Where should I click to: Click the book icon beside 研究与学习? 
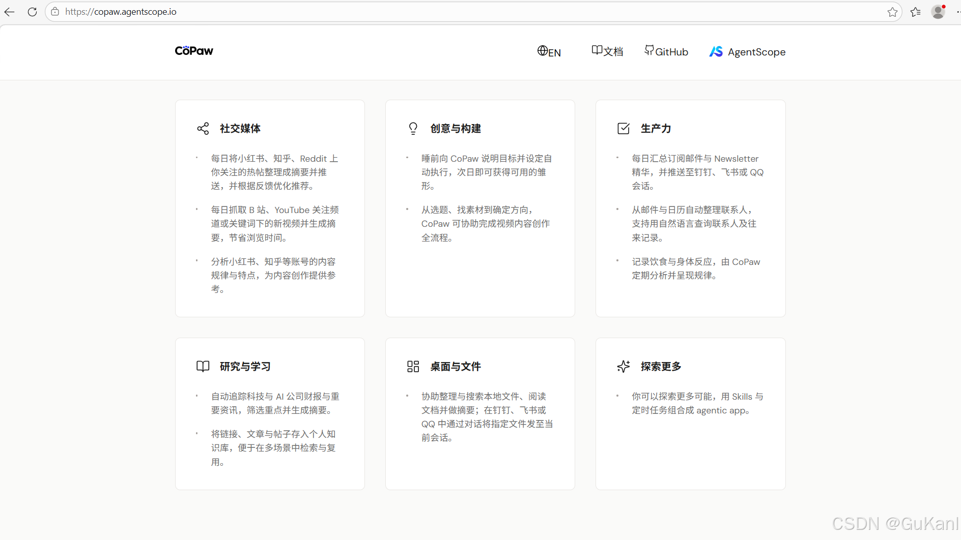pyautogui.click(x=203, y=367)
